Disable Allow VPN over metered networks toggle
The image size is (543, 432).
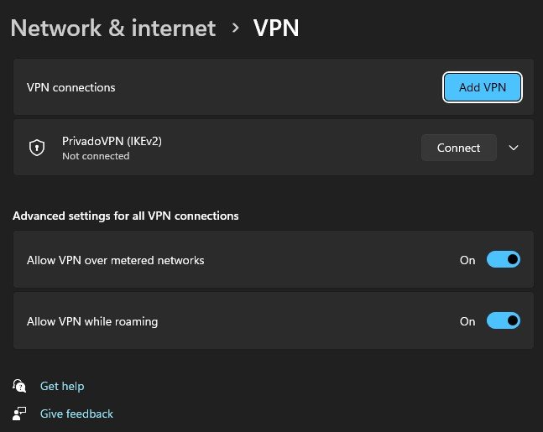click(x=504, y=260)
